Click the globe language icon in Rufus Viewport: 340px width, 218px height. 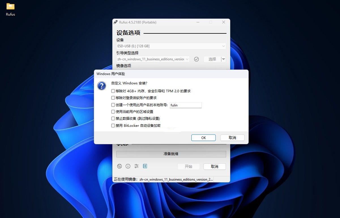click(119, 166)
